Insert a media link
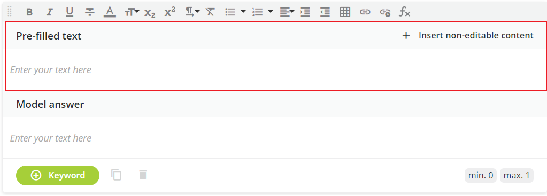Image resolution: width=547 pixels, height=196 pixels. (x=385, y=12)
